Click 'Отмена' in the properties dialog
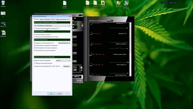 (x=59, y=94)
